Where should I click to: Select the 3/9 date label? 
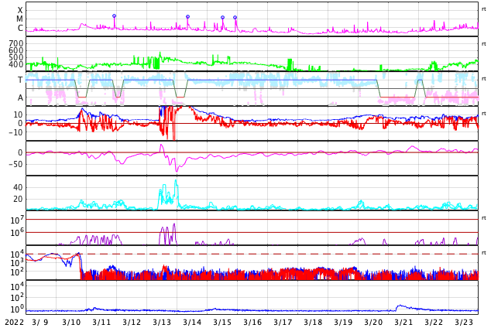[x=40, y=323]
